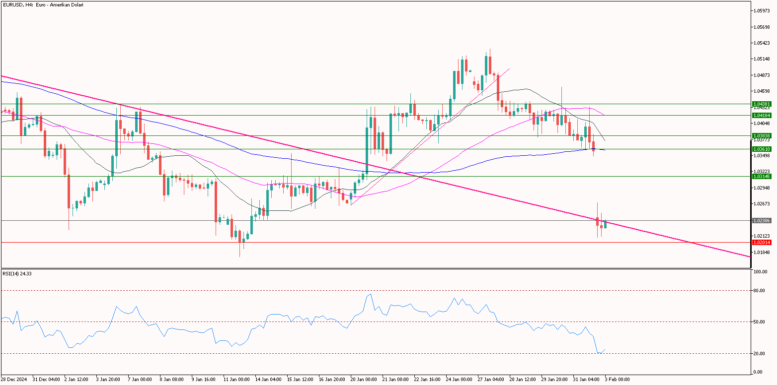This screenshot has width=777, height=385.
Task: Click the 21 Jan 08:00 time label
Action: (x=395, y=380)
